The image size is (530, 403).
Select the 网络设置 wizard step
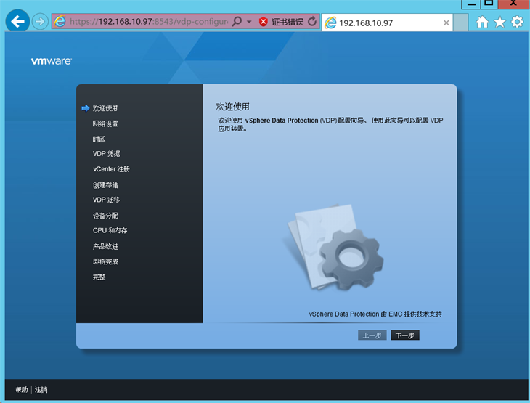pos(105,123)
